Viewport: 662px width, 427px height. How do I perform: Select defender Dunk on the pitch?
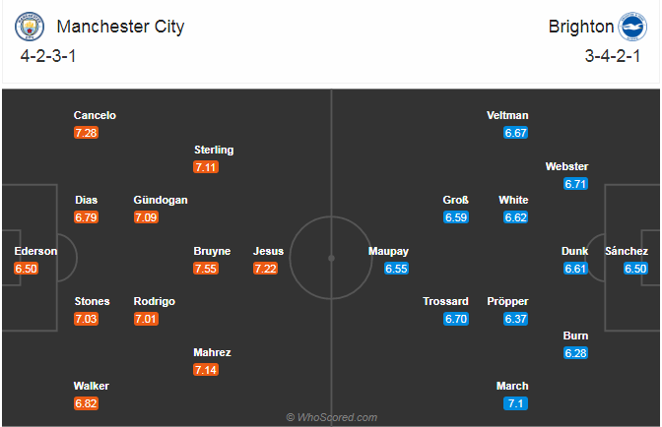point(575,251)
